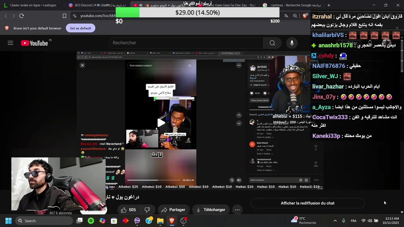Open FRA language input switcher
Image resolution: width=404 pixels, height=227 pixels.
click(x=353, y=221)
